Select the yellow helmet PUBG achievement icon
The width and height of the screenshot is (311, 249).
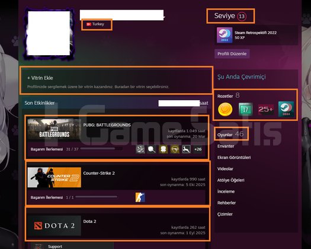click(163, 149)
